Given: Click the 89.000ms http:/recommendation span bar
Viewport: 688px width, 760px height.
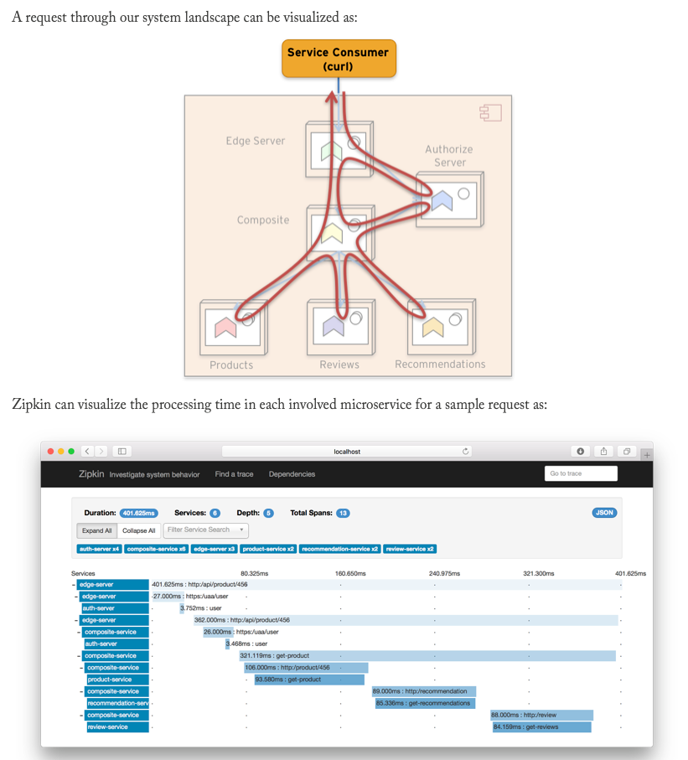Looking at the screenshot, I should click(x=424, y=691).
